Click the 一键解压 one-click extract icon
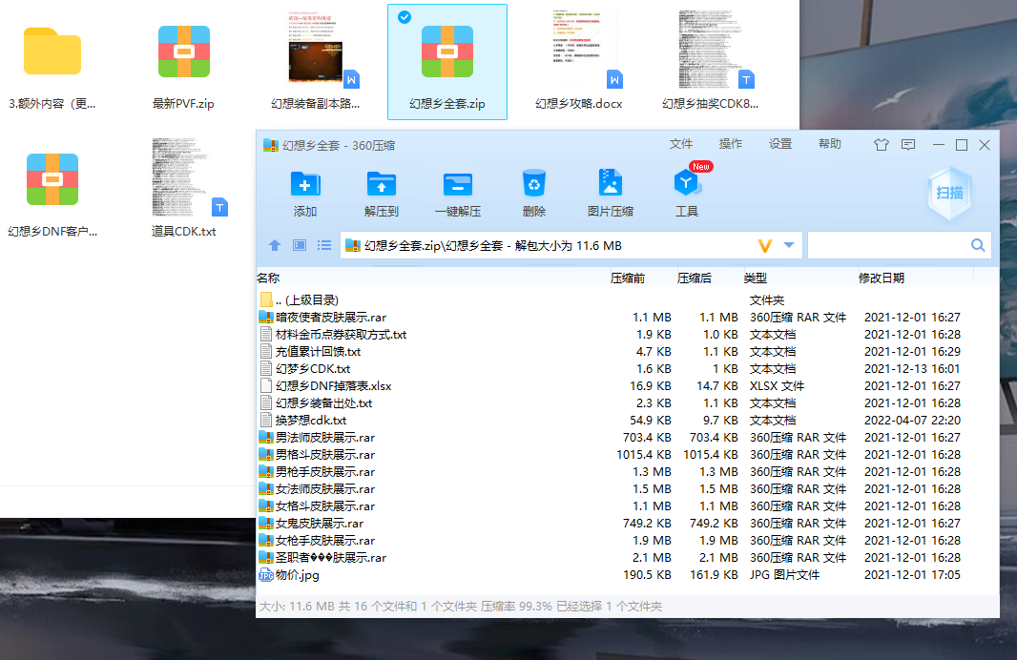 pos(458,185)
